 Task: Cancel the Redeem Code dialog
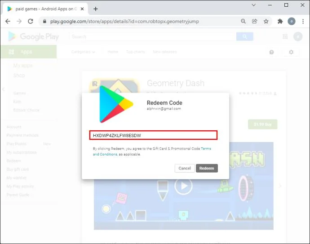185,168
